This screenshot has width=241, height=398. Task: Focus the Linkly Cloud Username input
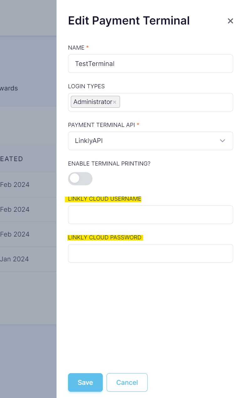(x=150, y=215)
